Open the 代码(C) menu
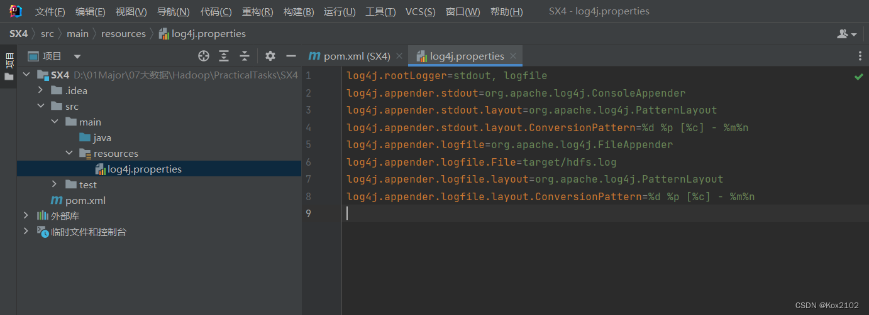The image size is (869, 315). pos(216,12)
